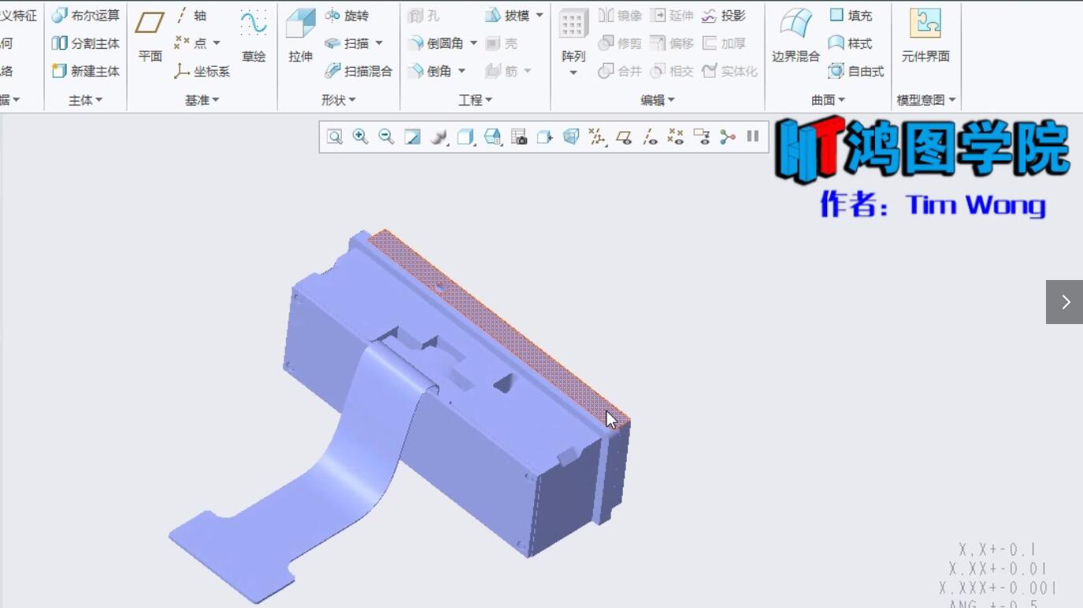
Task: Expand the Shapes (形状) group menu
Action: pos(339,100)
